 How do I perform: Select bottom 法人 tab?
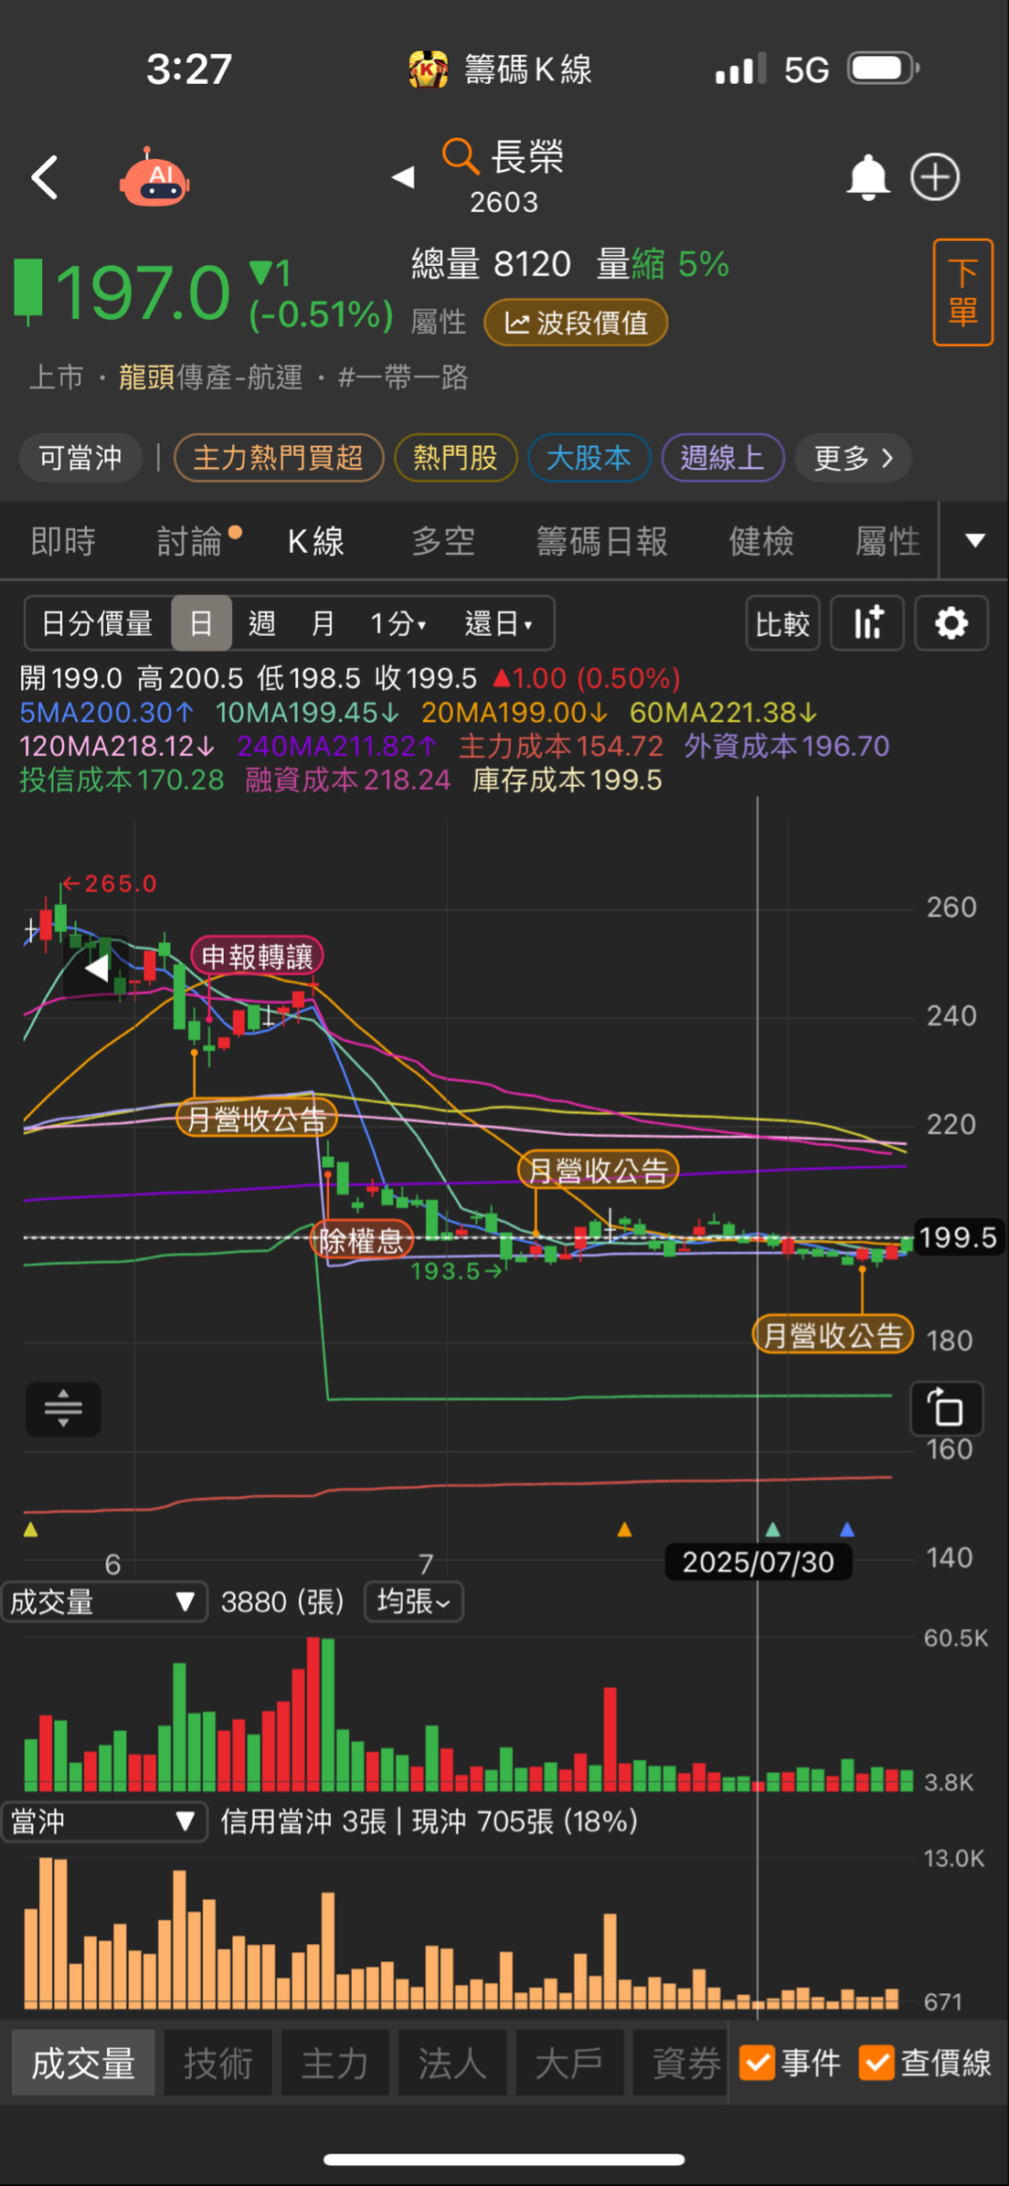pyautogui.click(x=451, y=2064)
